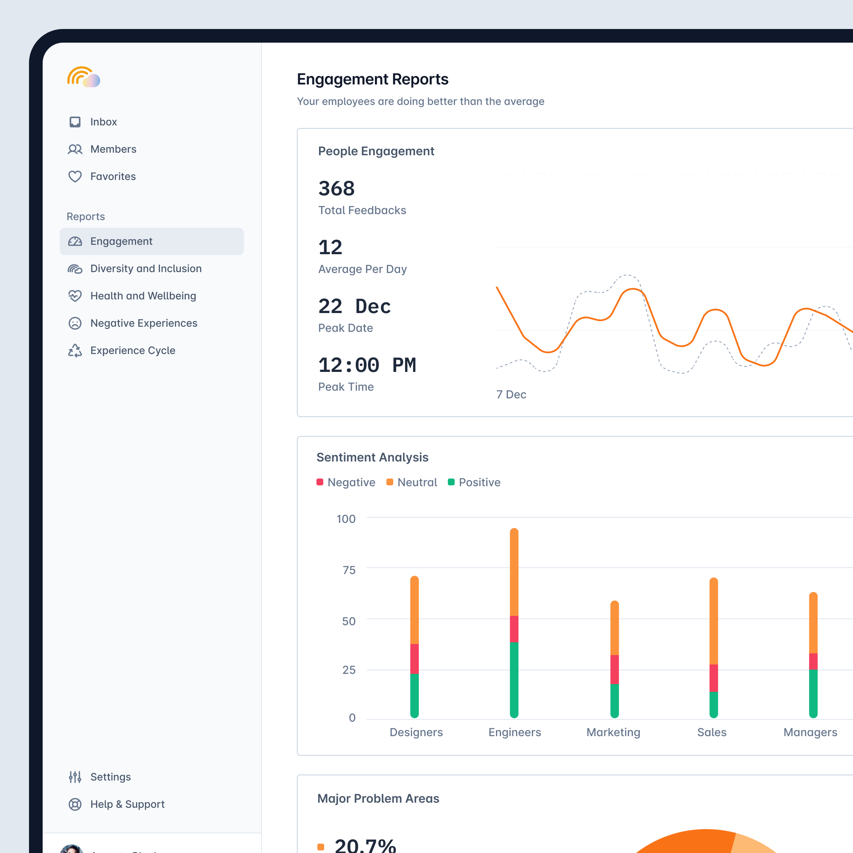
Task: Open the Negative Experiences report
Action: [143, 323]
